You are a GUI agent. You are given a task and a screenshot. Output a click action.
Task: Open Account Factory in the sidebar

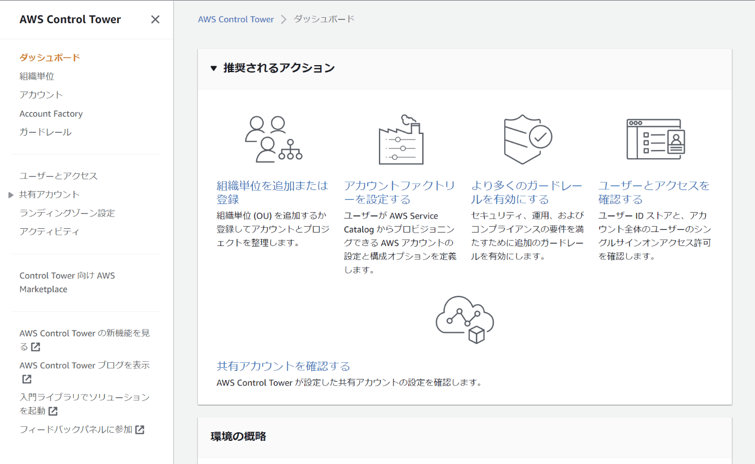(x=51, y=114)
